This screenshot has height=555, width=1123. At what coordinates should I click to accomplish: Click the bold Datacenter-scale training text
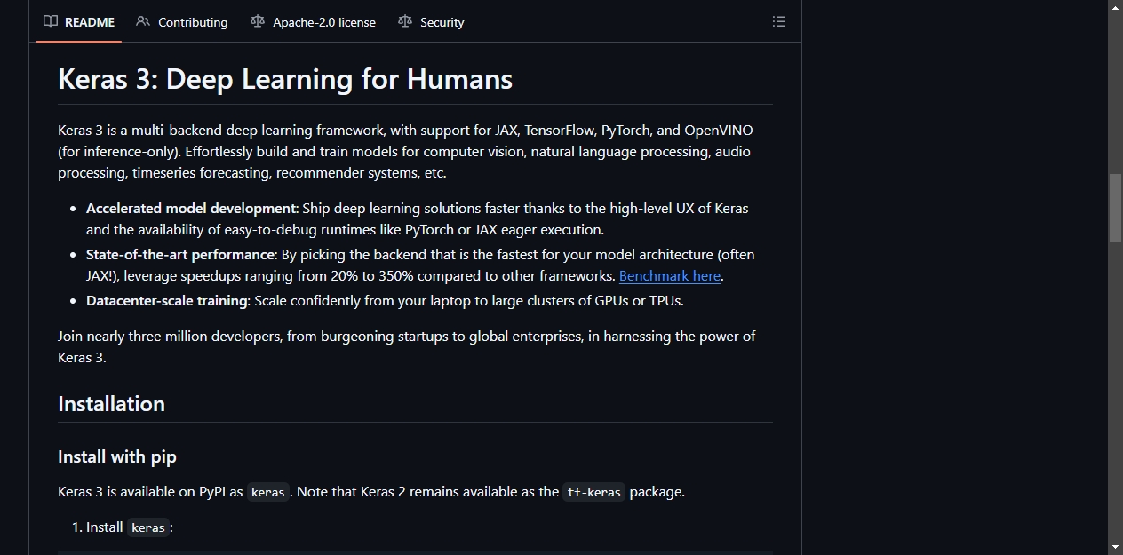coord(167,301)
